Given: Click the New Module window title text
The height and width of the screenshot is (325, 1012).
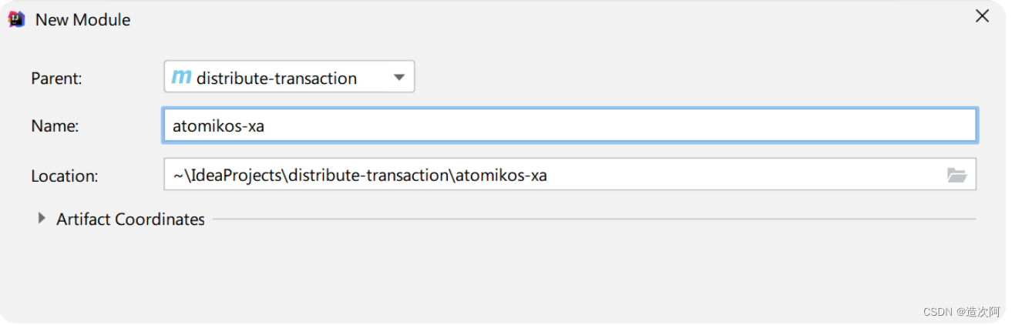Looking at the screenshot, I should pos(82,20).
